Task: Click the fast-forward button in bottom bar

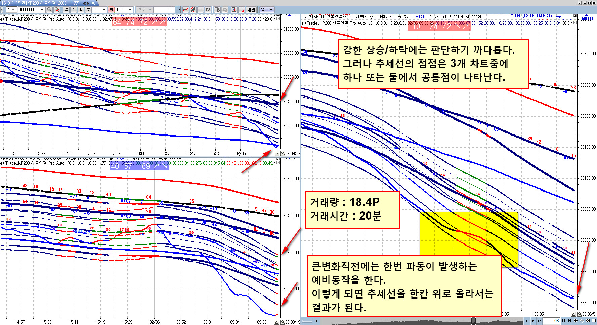Action: pyautogui.click(x=539, y=321)
